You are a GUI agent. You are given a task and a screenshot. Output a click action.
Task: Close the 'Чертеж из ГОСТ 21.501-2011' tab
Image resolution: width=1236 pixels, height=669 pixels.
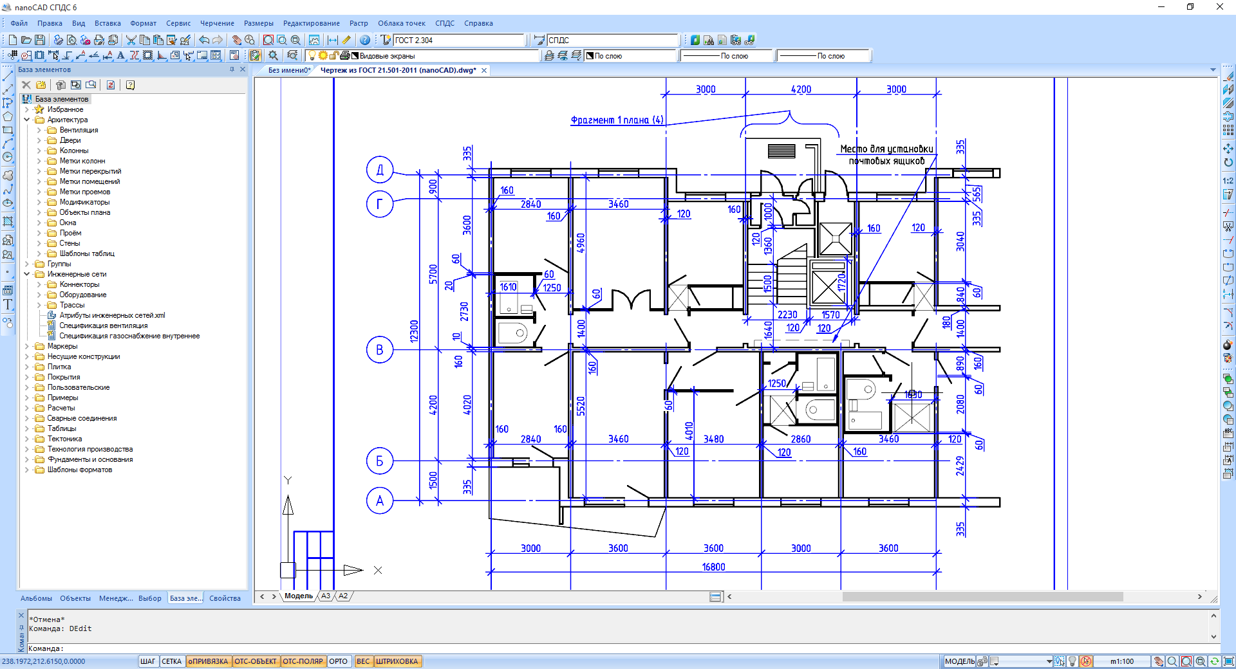point(484,70)
